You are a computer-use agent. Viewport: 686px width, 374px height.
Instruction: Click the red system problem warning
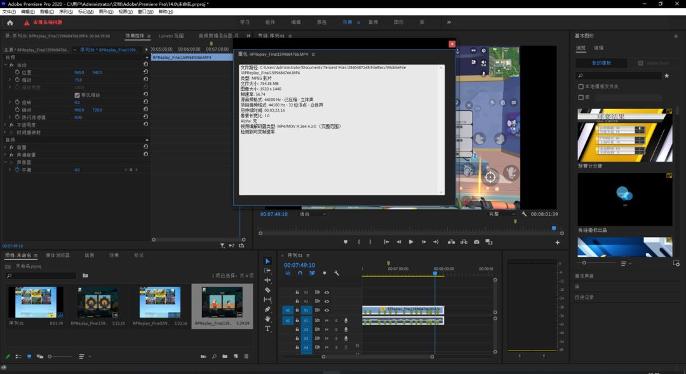43,22
